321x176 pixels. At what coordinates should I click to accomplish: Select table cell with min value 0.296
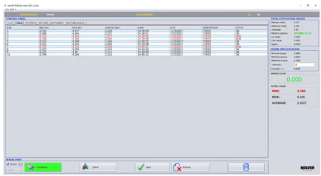tap(55, 33)
